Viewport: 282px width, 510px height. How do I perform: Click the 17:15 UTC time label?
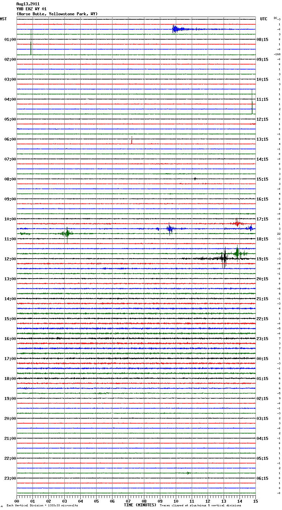(x=262, y=219)
